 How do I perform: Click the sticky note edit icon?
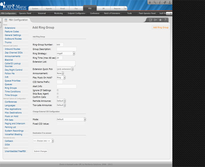pos(150,20)
